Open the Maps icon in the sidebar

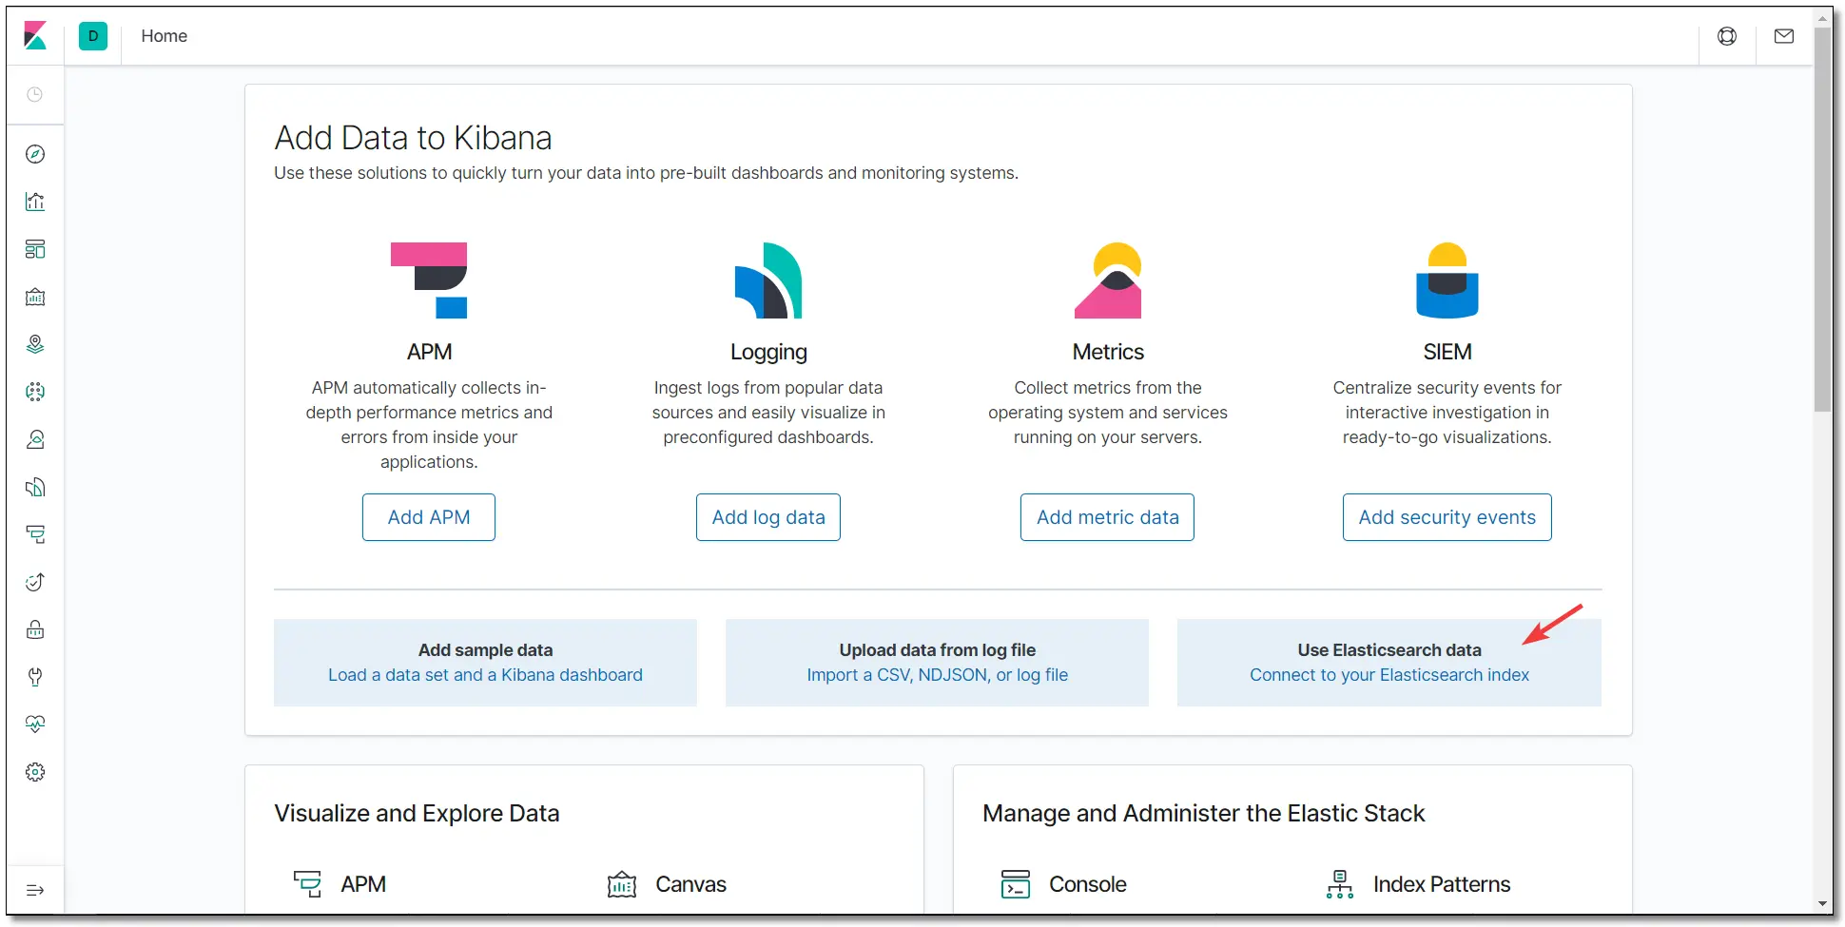pos(35,344)
